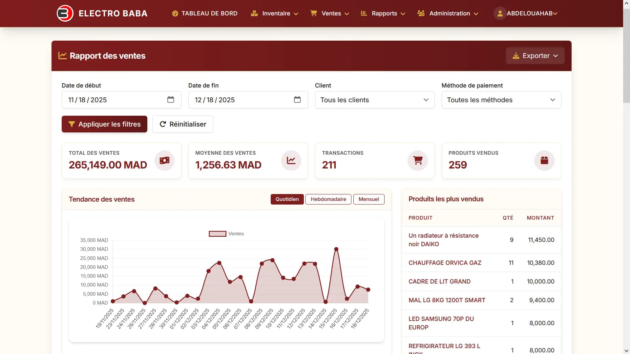Click the 15/12/2025 peak data point
This screenshot has width=630, height=354.
coord(336,249)
